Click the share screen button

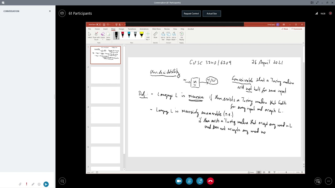pos(200,181)
